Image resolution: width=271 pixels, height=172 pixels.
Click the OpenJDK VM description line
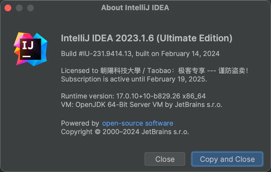(141, 105)
